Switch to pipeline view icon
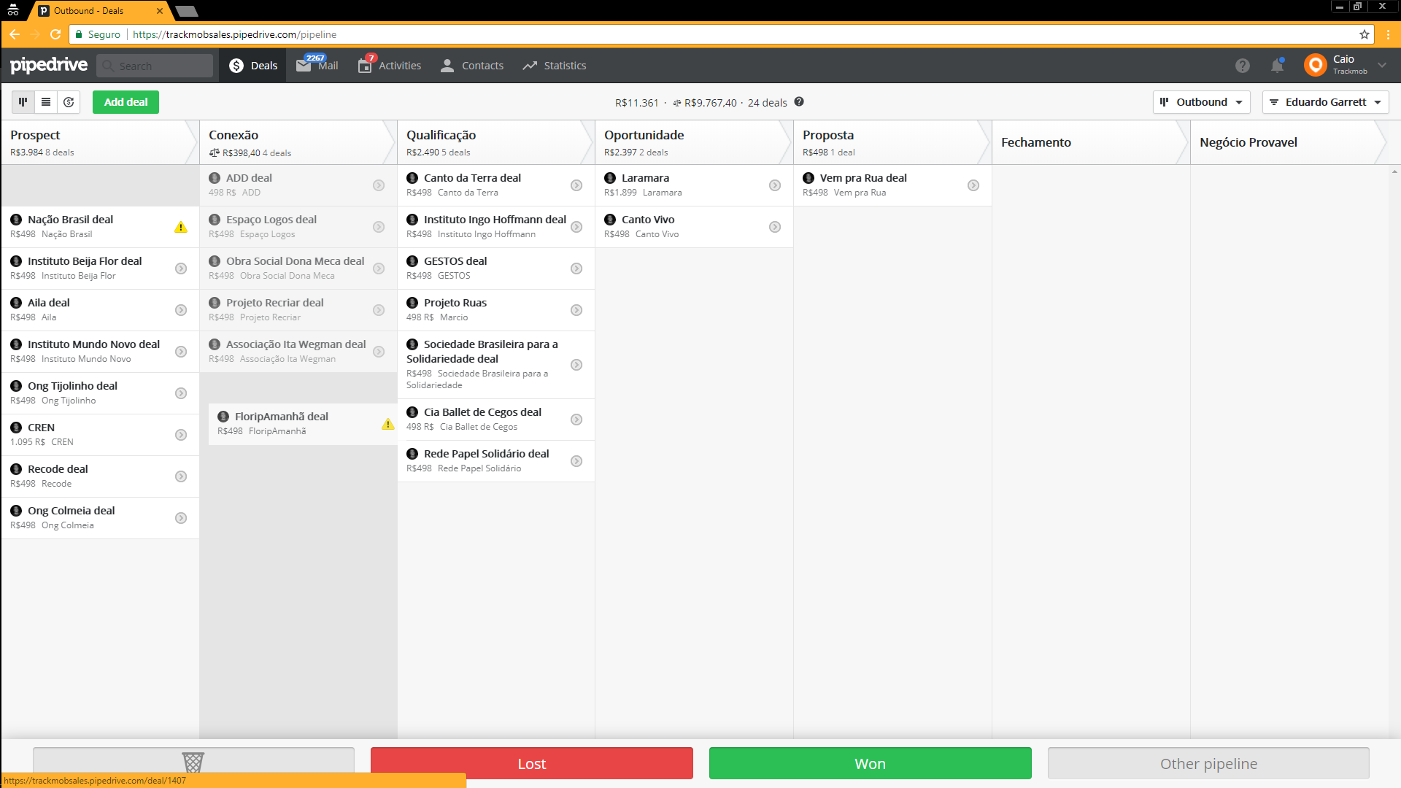 pyautogui.click(x=23, y=102)
